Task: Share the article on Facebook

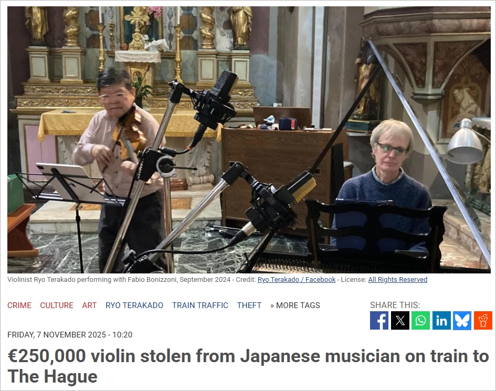Action: (379, 321)
